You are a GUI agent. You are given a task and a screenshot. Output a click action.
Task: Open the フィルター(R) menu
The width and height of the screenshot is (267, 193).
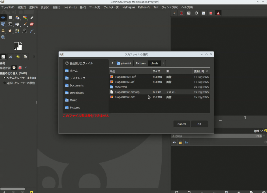(x=111, y=7)
